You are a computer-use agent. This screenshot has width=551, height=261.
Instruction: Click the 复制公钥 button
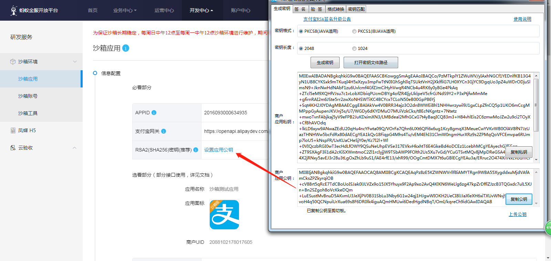(x=519, y=199)
